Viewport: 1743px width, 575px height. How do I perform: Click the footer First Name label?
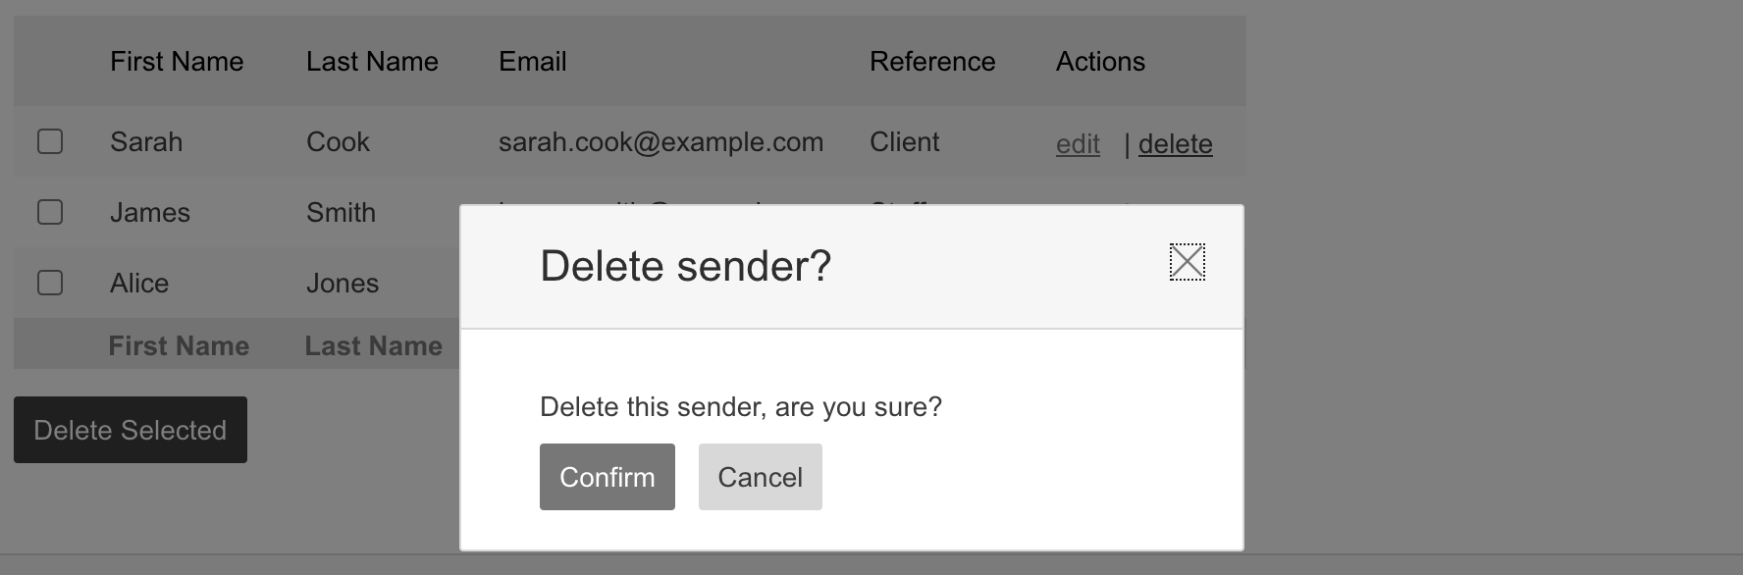tap(179, 345)
